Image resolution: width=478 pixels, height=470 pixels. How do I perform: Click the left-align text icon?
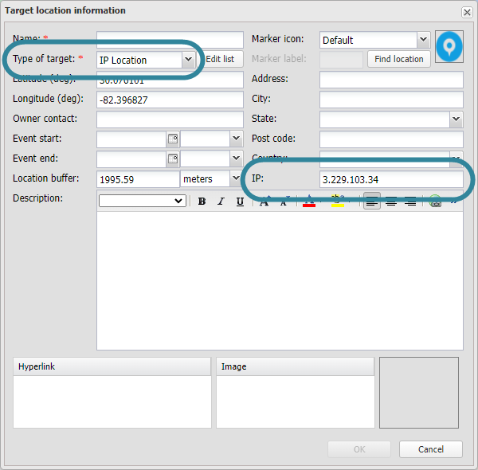point(372,202)
